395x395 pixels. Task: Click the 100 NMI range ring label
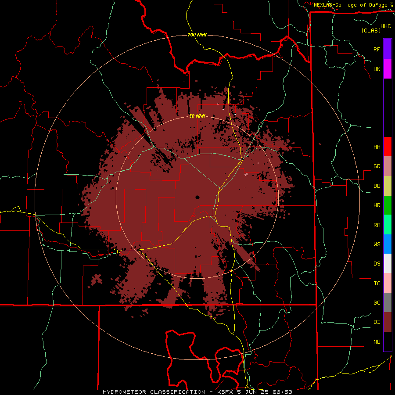[x=197, y=35]
